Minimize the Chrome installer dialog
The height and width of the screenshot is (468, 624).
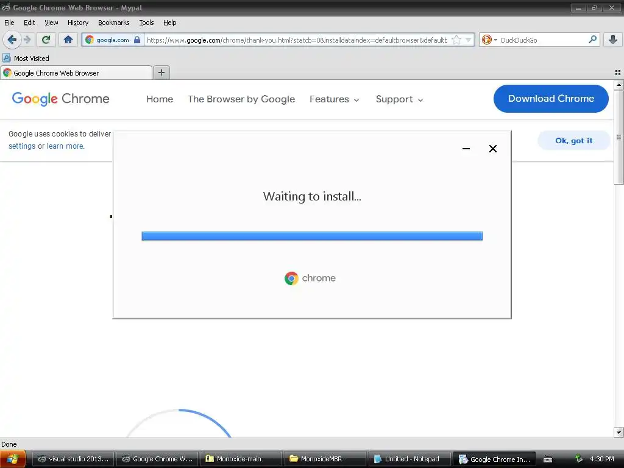pyautogui.click(x=466, y=149)
